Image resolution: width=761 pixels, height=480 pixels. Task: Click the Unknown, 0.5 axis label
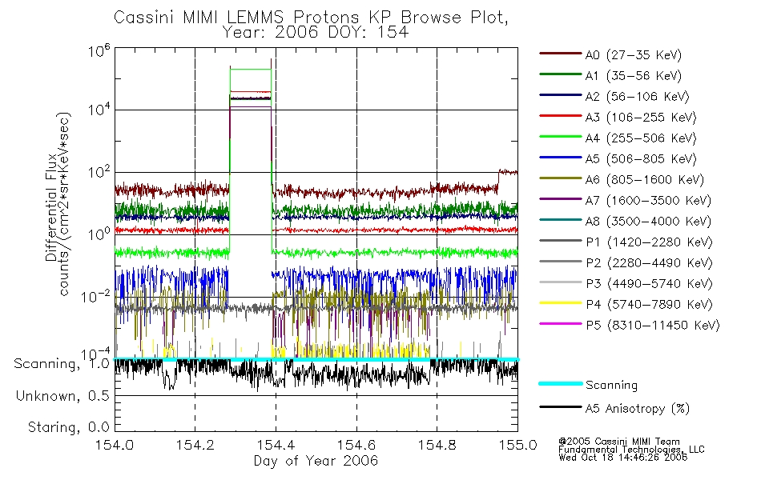[x=62, y=397]
